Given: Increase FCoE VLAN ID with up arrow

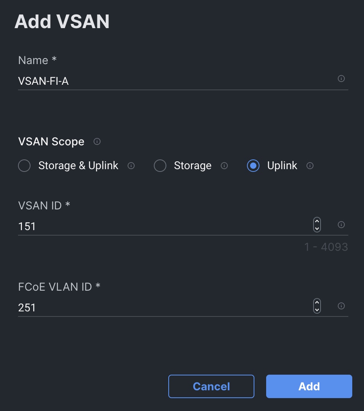Looking at the screenshot, I should 317,303.
